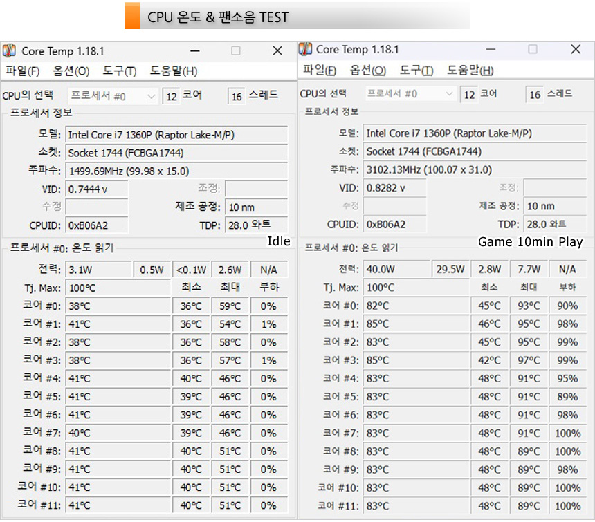Click 코어 #0 temperature 38°C in left window
The height and width of the screenshot is (522, 595).
coord(118,306)
